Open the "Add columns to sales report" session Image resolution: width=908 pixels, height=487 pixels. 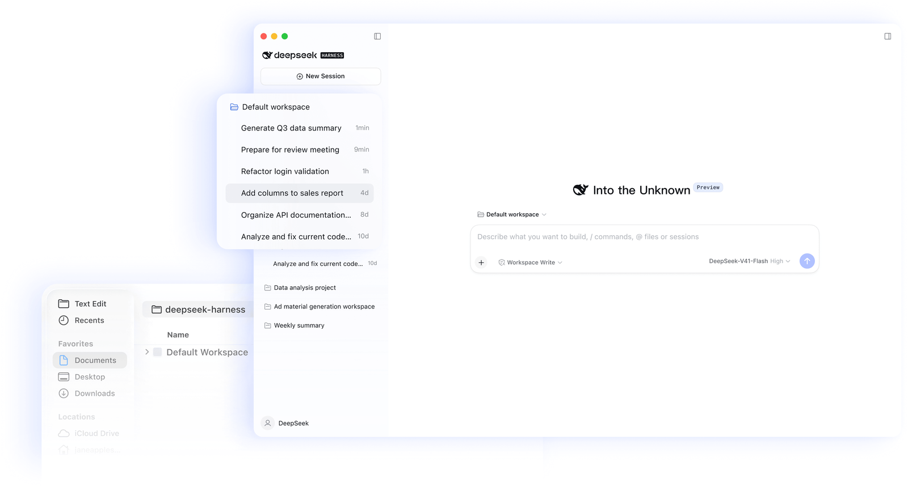coord(300,193)
